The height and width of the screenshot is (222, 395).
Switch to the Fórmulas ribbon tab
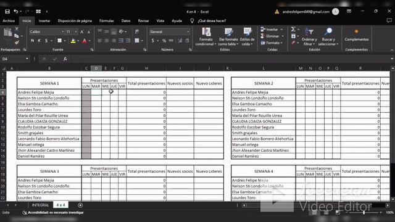click(107, 21)
